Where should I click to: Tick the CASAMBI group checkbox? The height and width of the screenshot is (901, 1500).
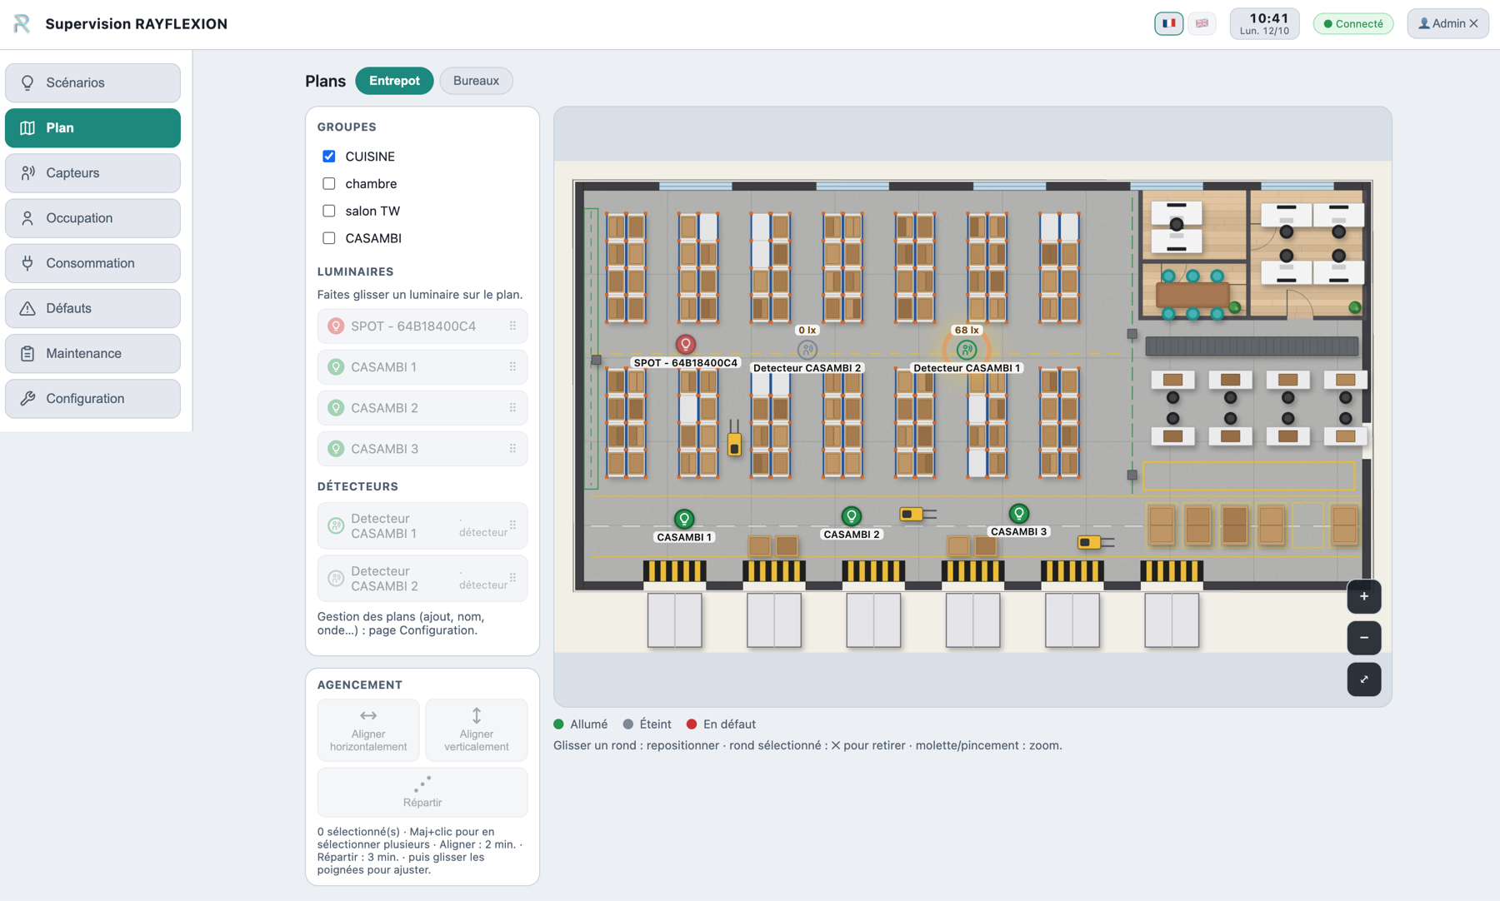tap(329, 238)
